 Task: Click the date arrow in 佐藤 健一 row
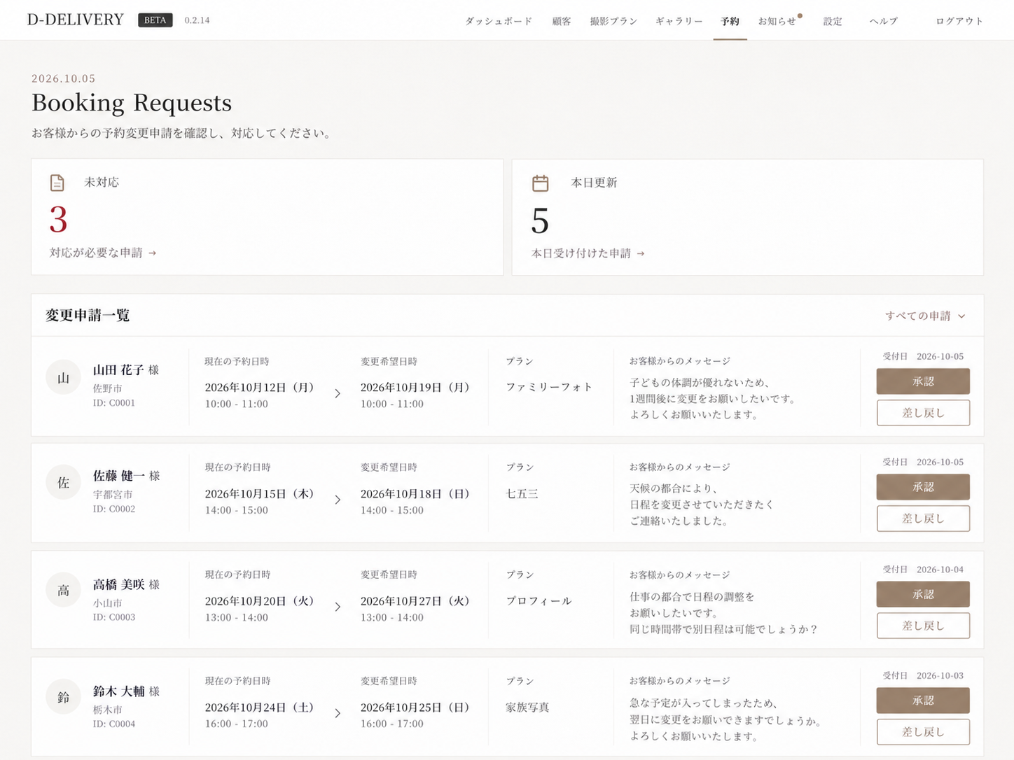[x=338, y=500]
